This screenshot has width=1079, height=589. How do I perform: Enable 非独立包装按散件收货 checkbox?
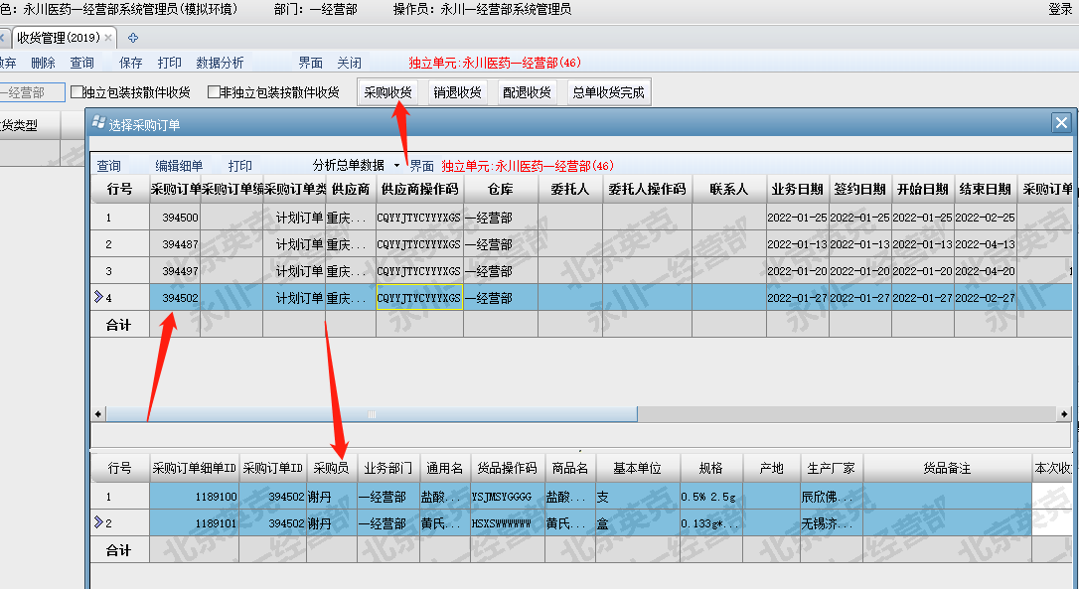pyautogui.click(x=214, y=92)
